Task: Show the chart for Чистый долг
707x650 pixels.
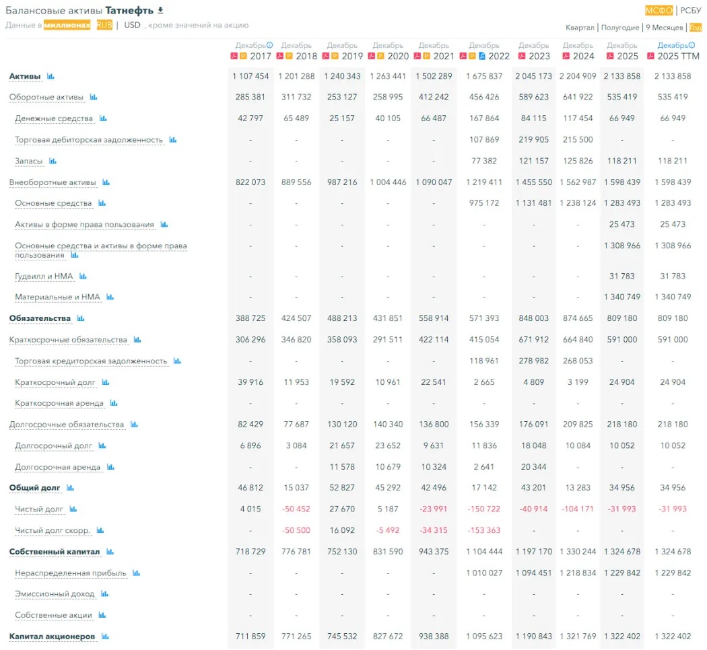Action: [x=73, y=509]
